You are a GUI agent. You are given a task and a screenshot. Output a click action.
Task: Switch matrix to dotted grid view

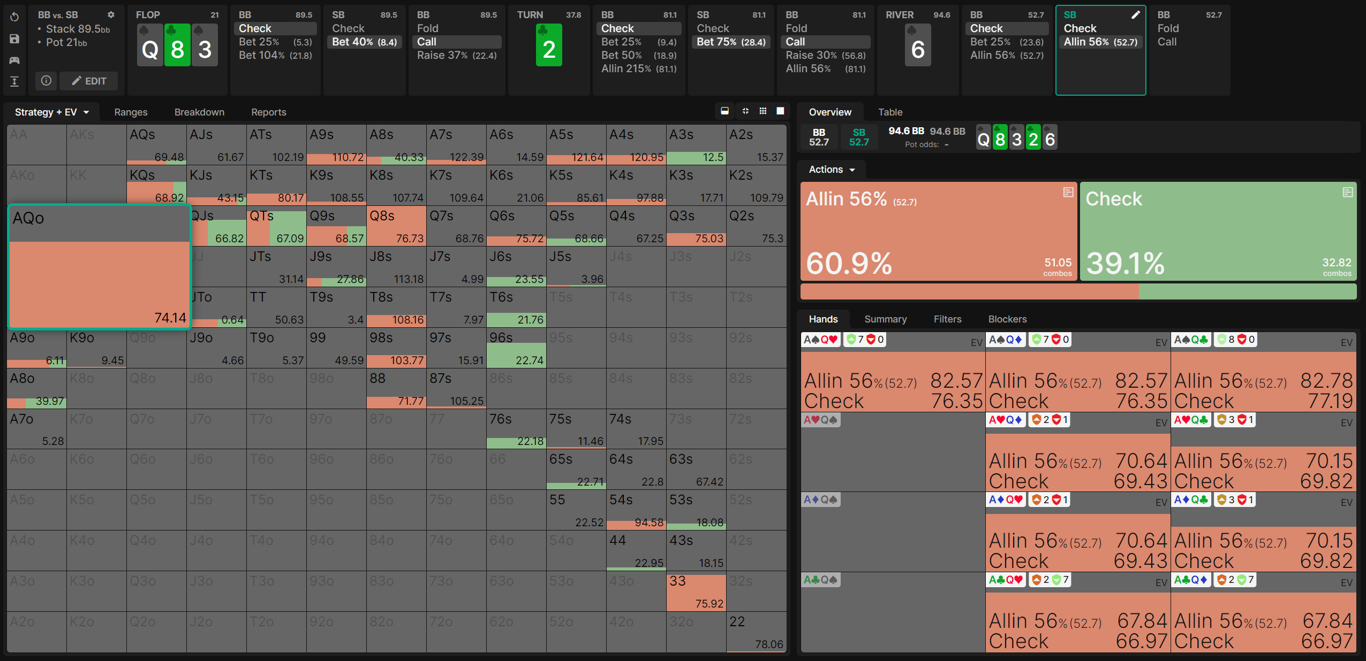click(763, 111)
